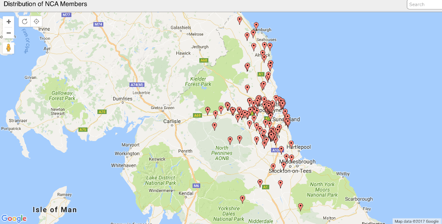
Task: Click the Galloway Forest Park label
Action: tap(62, 96)
